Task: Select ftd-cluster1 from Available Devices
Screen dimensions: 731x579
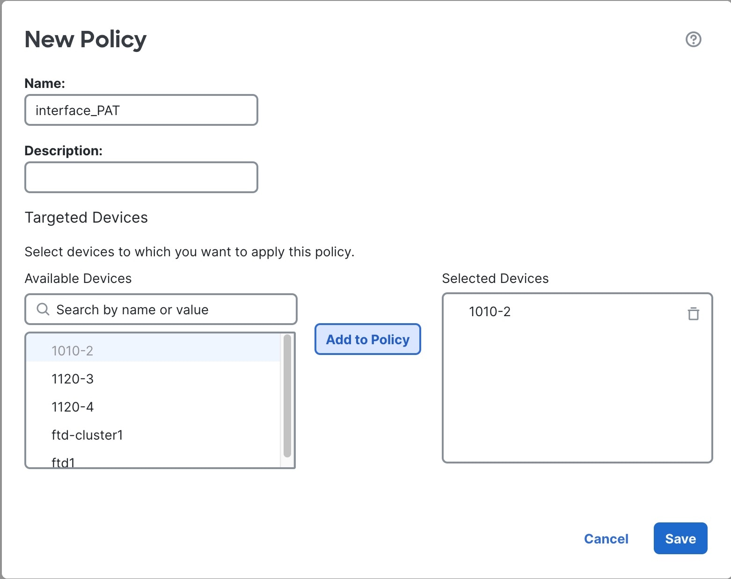Action: [153, 435]
